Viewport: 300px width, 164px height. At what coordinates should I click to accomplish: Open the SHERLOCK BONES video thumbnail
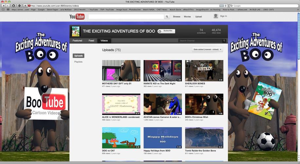[x=204, y=71]
